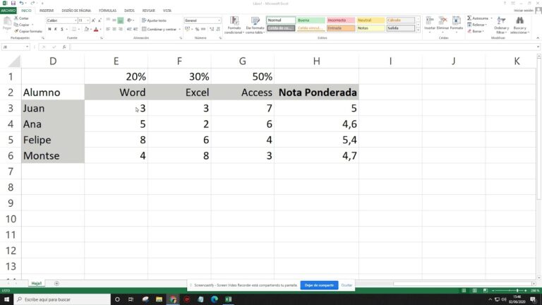Select the column H header
Screen dimensions: 542x305
[x=316, y=61]
